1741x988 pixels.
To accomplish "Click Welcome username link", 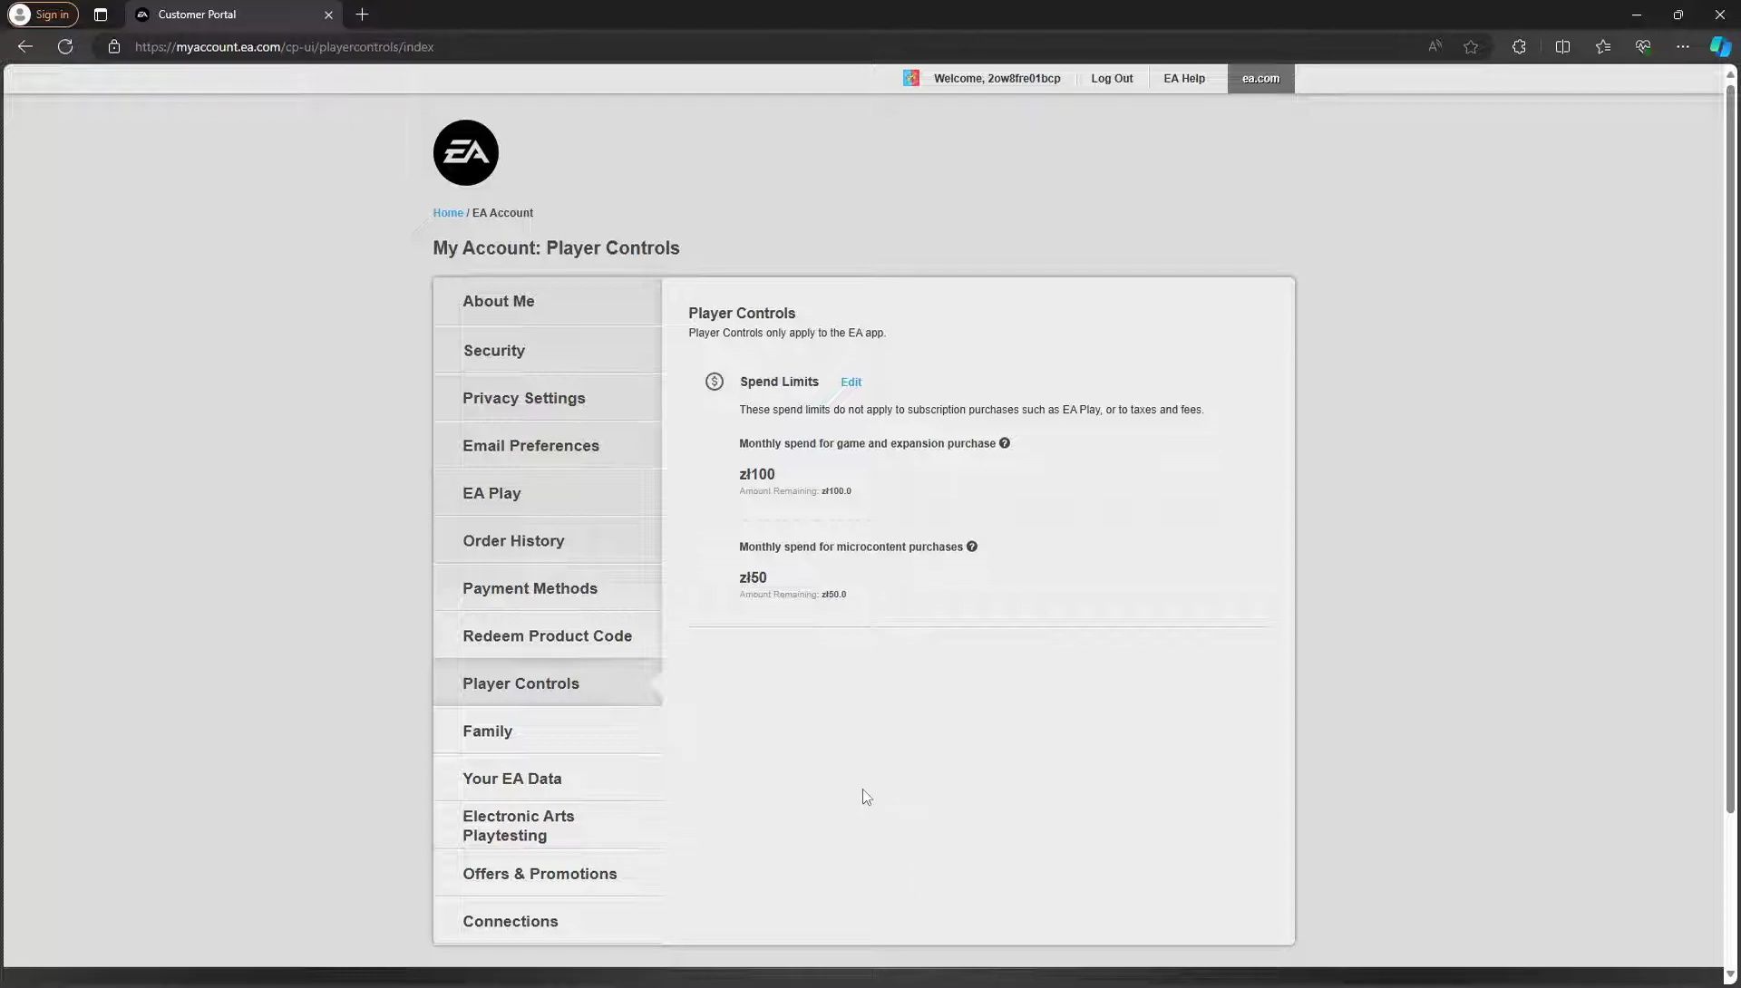I will [997, 78].
